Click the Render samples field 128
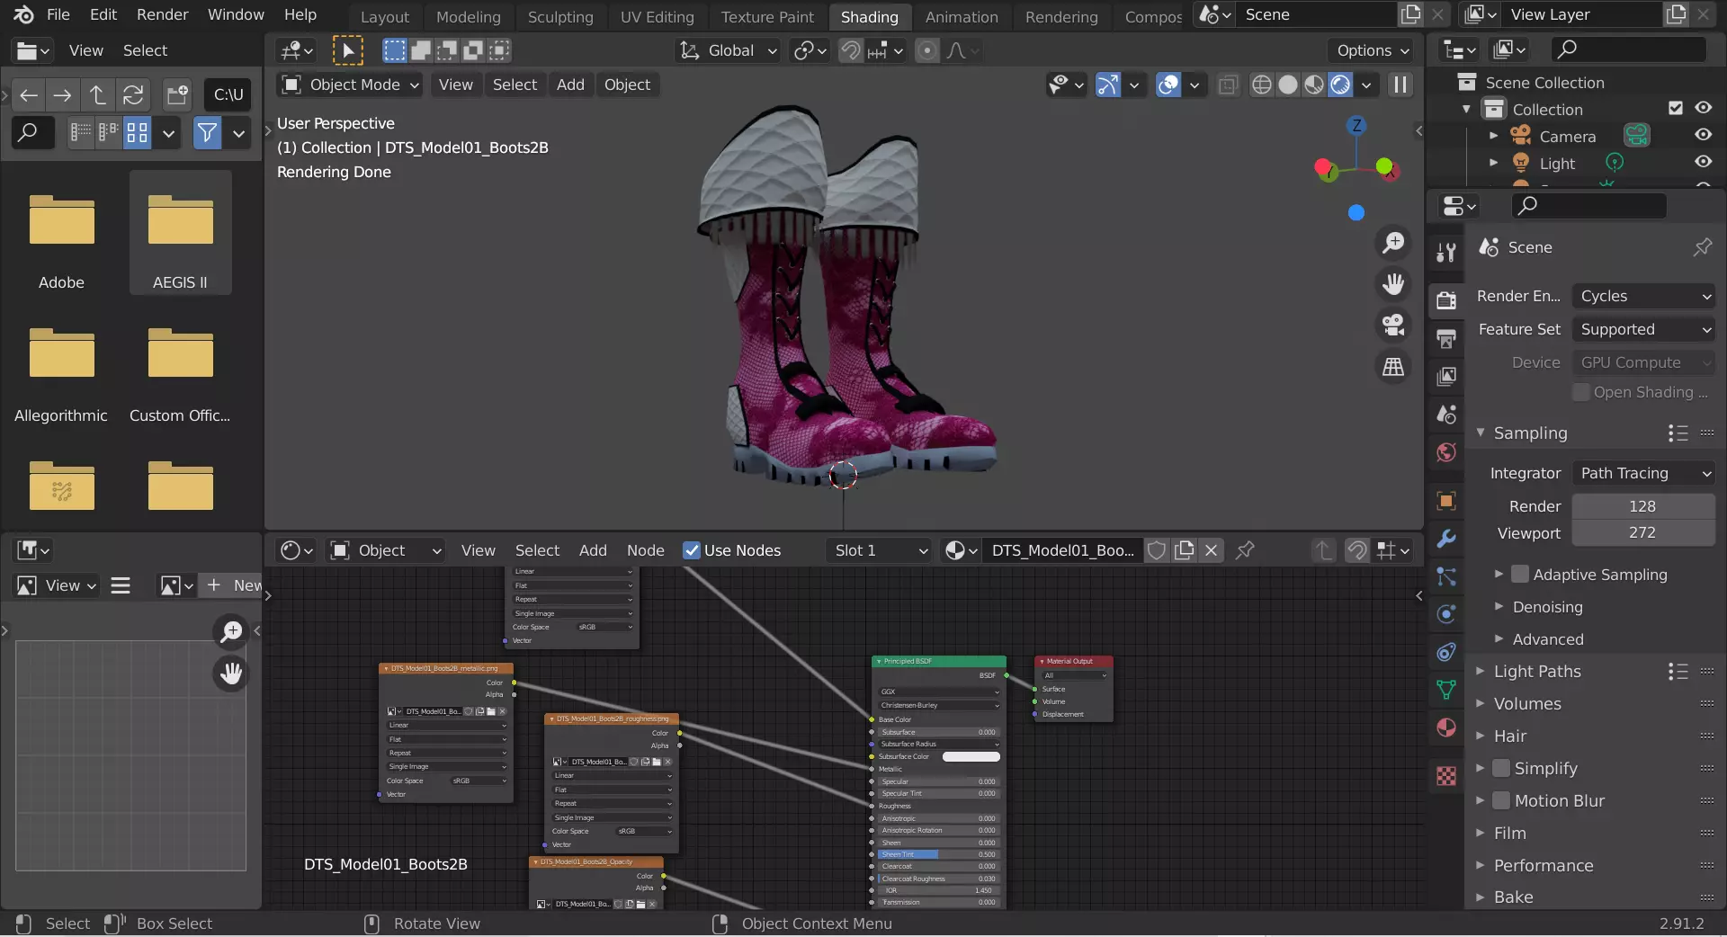This screenshot has height=937, width=1727. pyautogui.click(x=1643, y=506)
